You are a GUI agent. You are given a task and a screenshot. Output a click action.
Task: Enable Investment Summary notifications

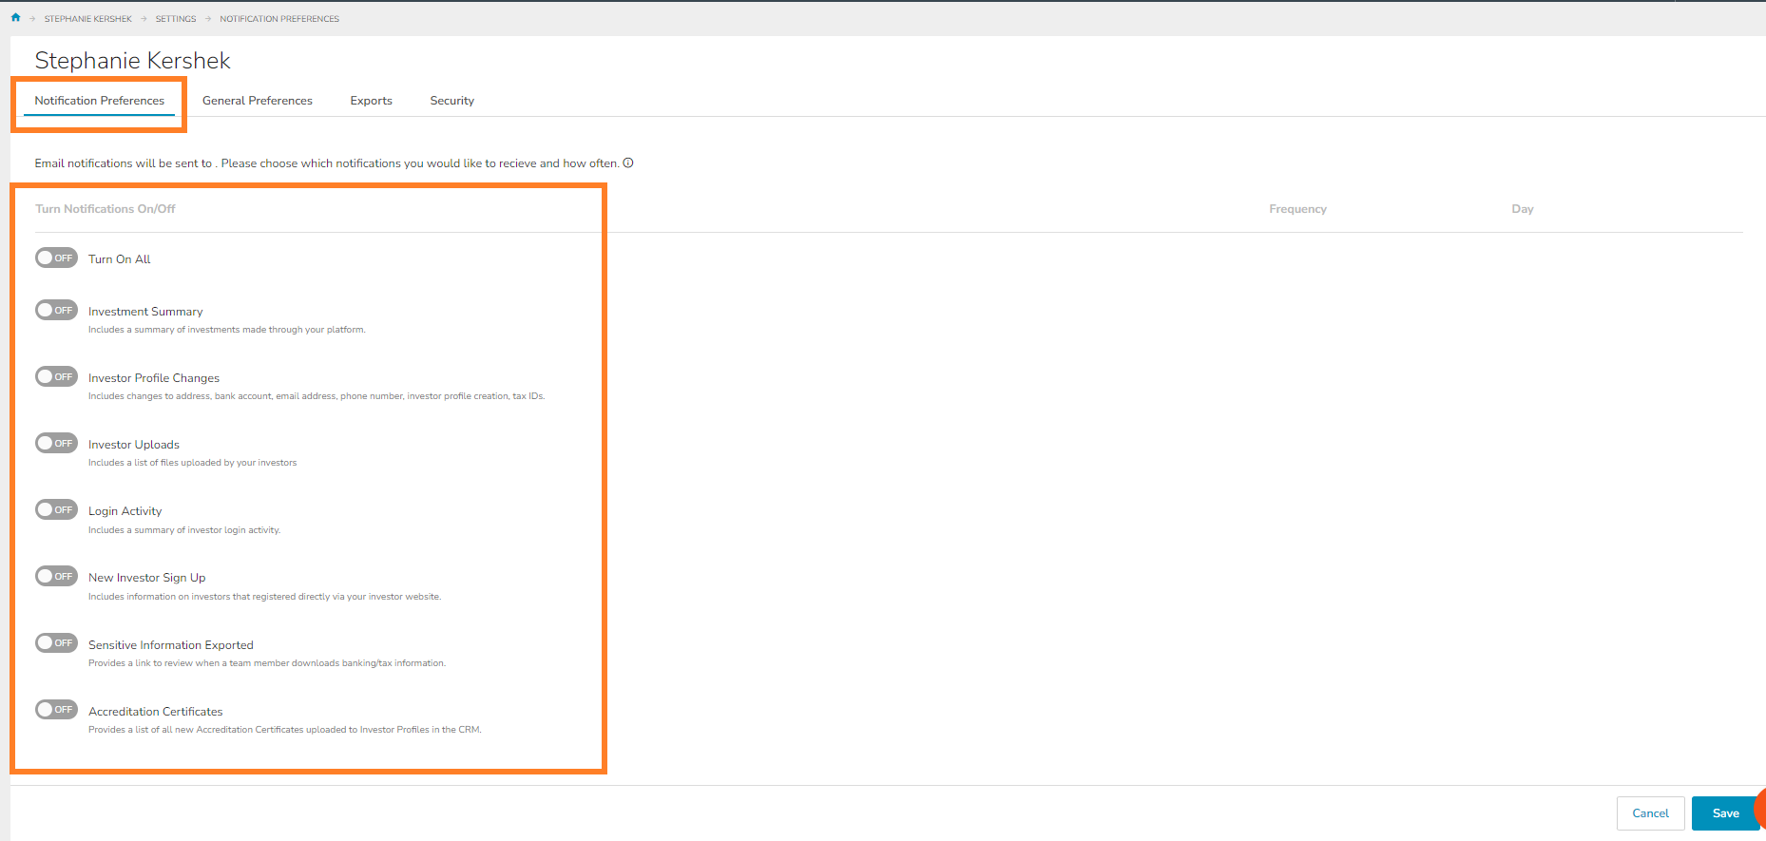point(56,311)
